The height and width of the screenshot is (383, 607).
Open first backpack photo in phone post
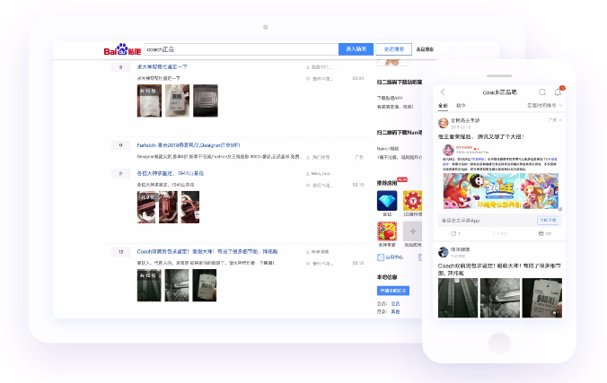click(458, 298)
